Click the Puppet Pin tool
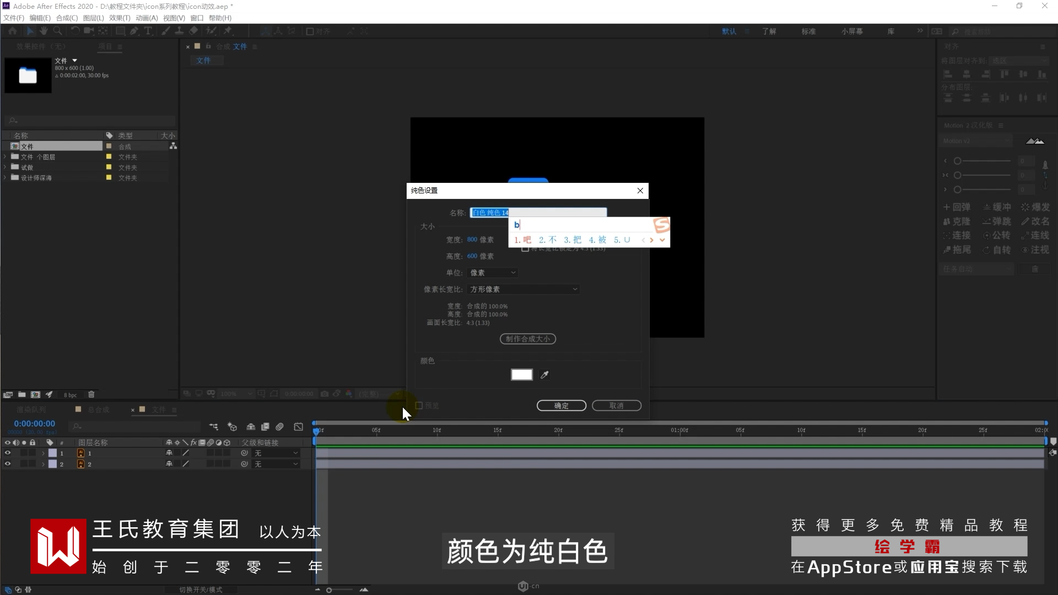 point(228,31)
